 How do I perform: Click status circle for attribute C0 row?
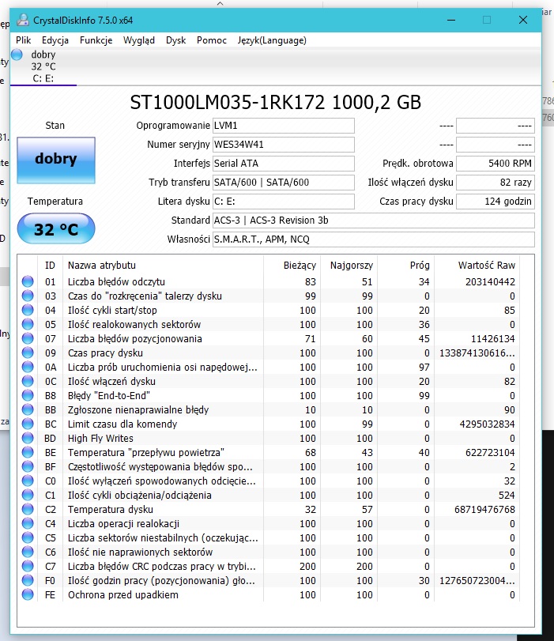click(28, 481)
